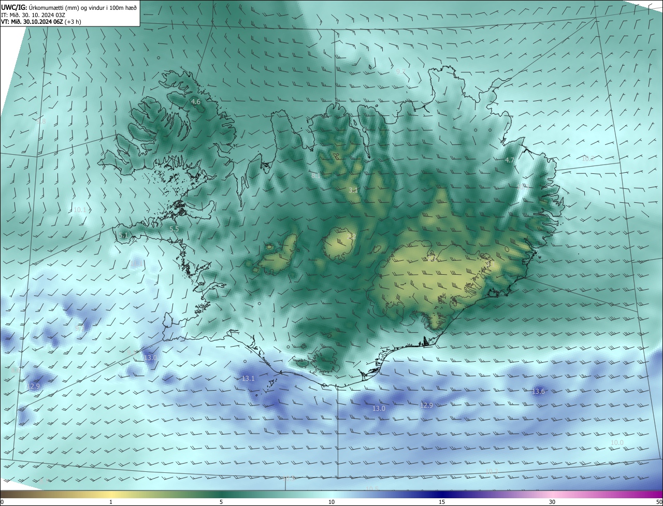Click the 10.2 value label
Screen dimensions: 663x506
pyautogui.click(x=588, y=159)
